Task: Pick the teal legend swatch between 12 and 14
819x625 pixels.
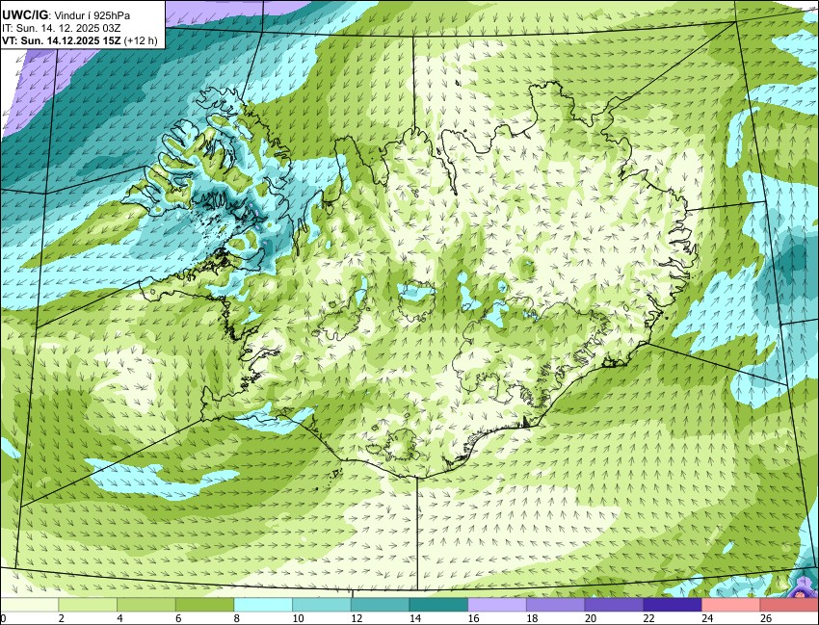Action: tap(381, 605)
